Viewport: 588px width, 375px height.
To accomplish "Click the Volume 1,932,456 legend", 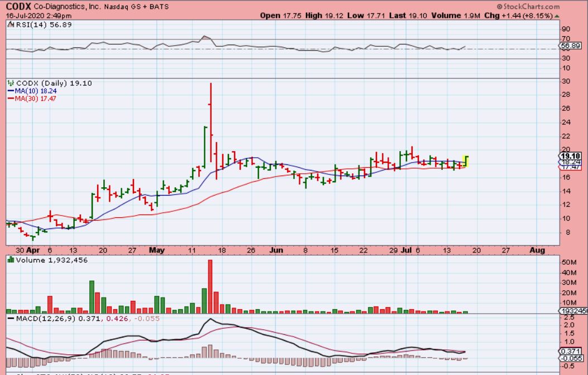I will point(52,260).
